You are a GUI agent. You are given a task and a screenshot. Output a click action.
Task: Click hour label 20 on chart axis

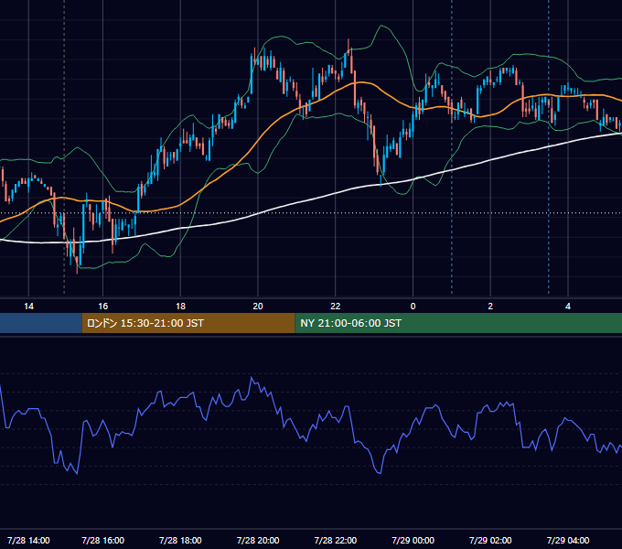[x=258, y=307]
